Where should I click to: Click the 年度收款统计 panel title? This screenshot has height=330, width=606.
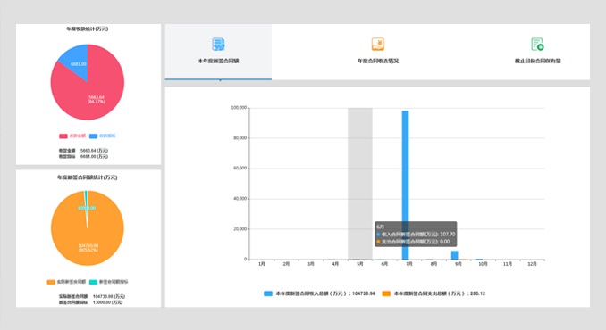[x=88, y=29]
